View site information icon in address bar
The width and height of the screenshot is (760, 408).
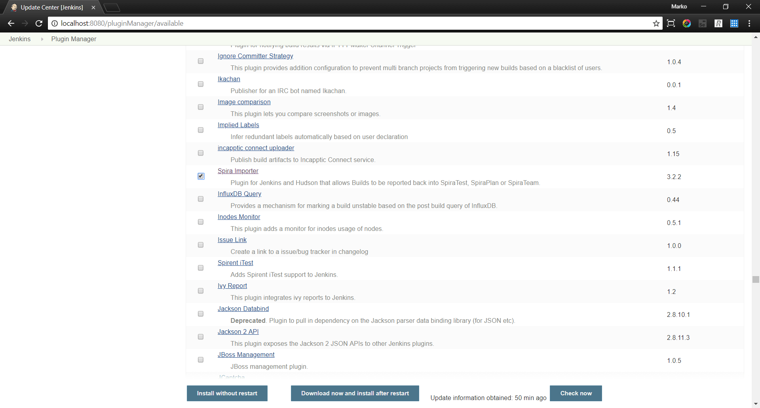(55, 23)
